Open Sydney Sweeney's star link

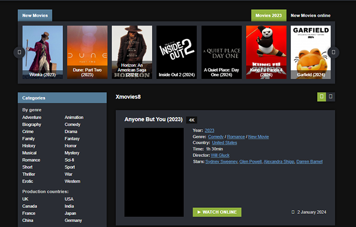point(221,162)
